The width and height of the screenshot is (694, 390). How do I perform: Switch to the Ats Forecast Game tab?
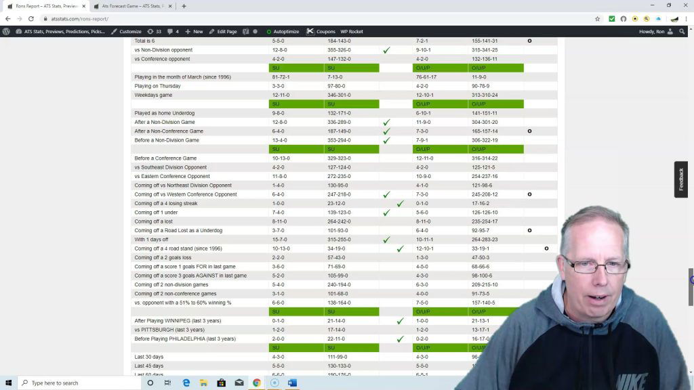pos(132,6)
